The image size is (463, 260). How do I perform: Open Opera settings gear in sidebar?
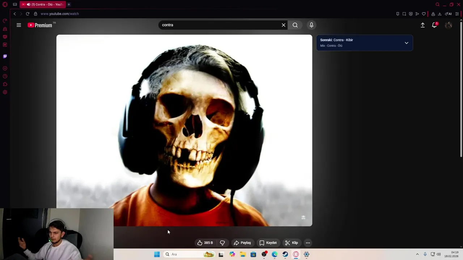(5, 92)
